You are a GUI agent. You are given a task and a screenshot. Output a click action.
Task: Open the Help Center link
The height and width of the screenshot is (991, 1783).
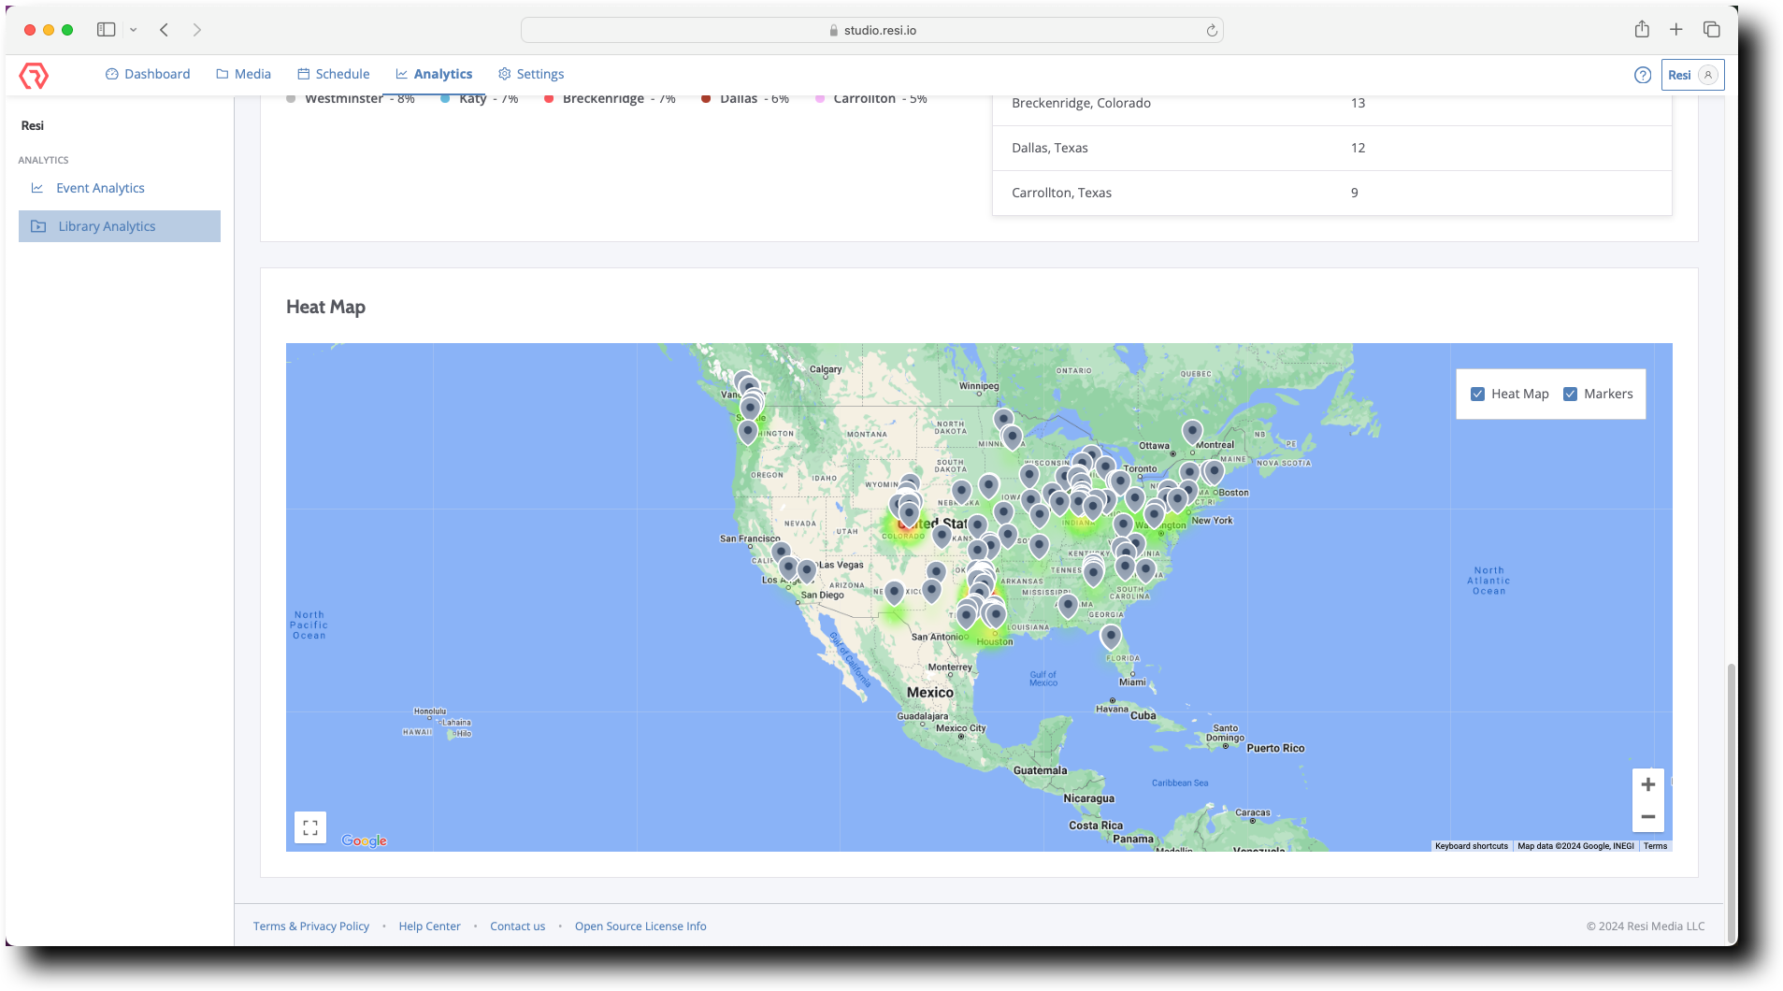pyautogui.click(x=429, y=926)
